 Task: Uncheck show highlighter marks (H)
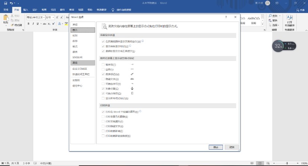click(x=103, y=46)
